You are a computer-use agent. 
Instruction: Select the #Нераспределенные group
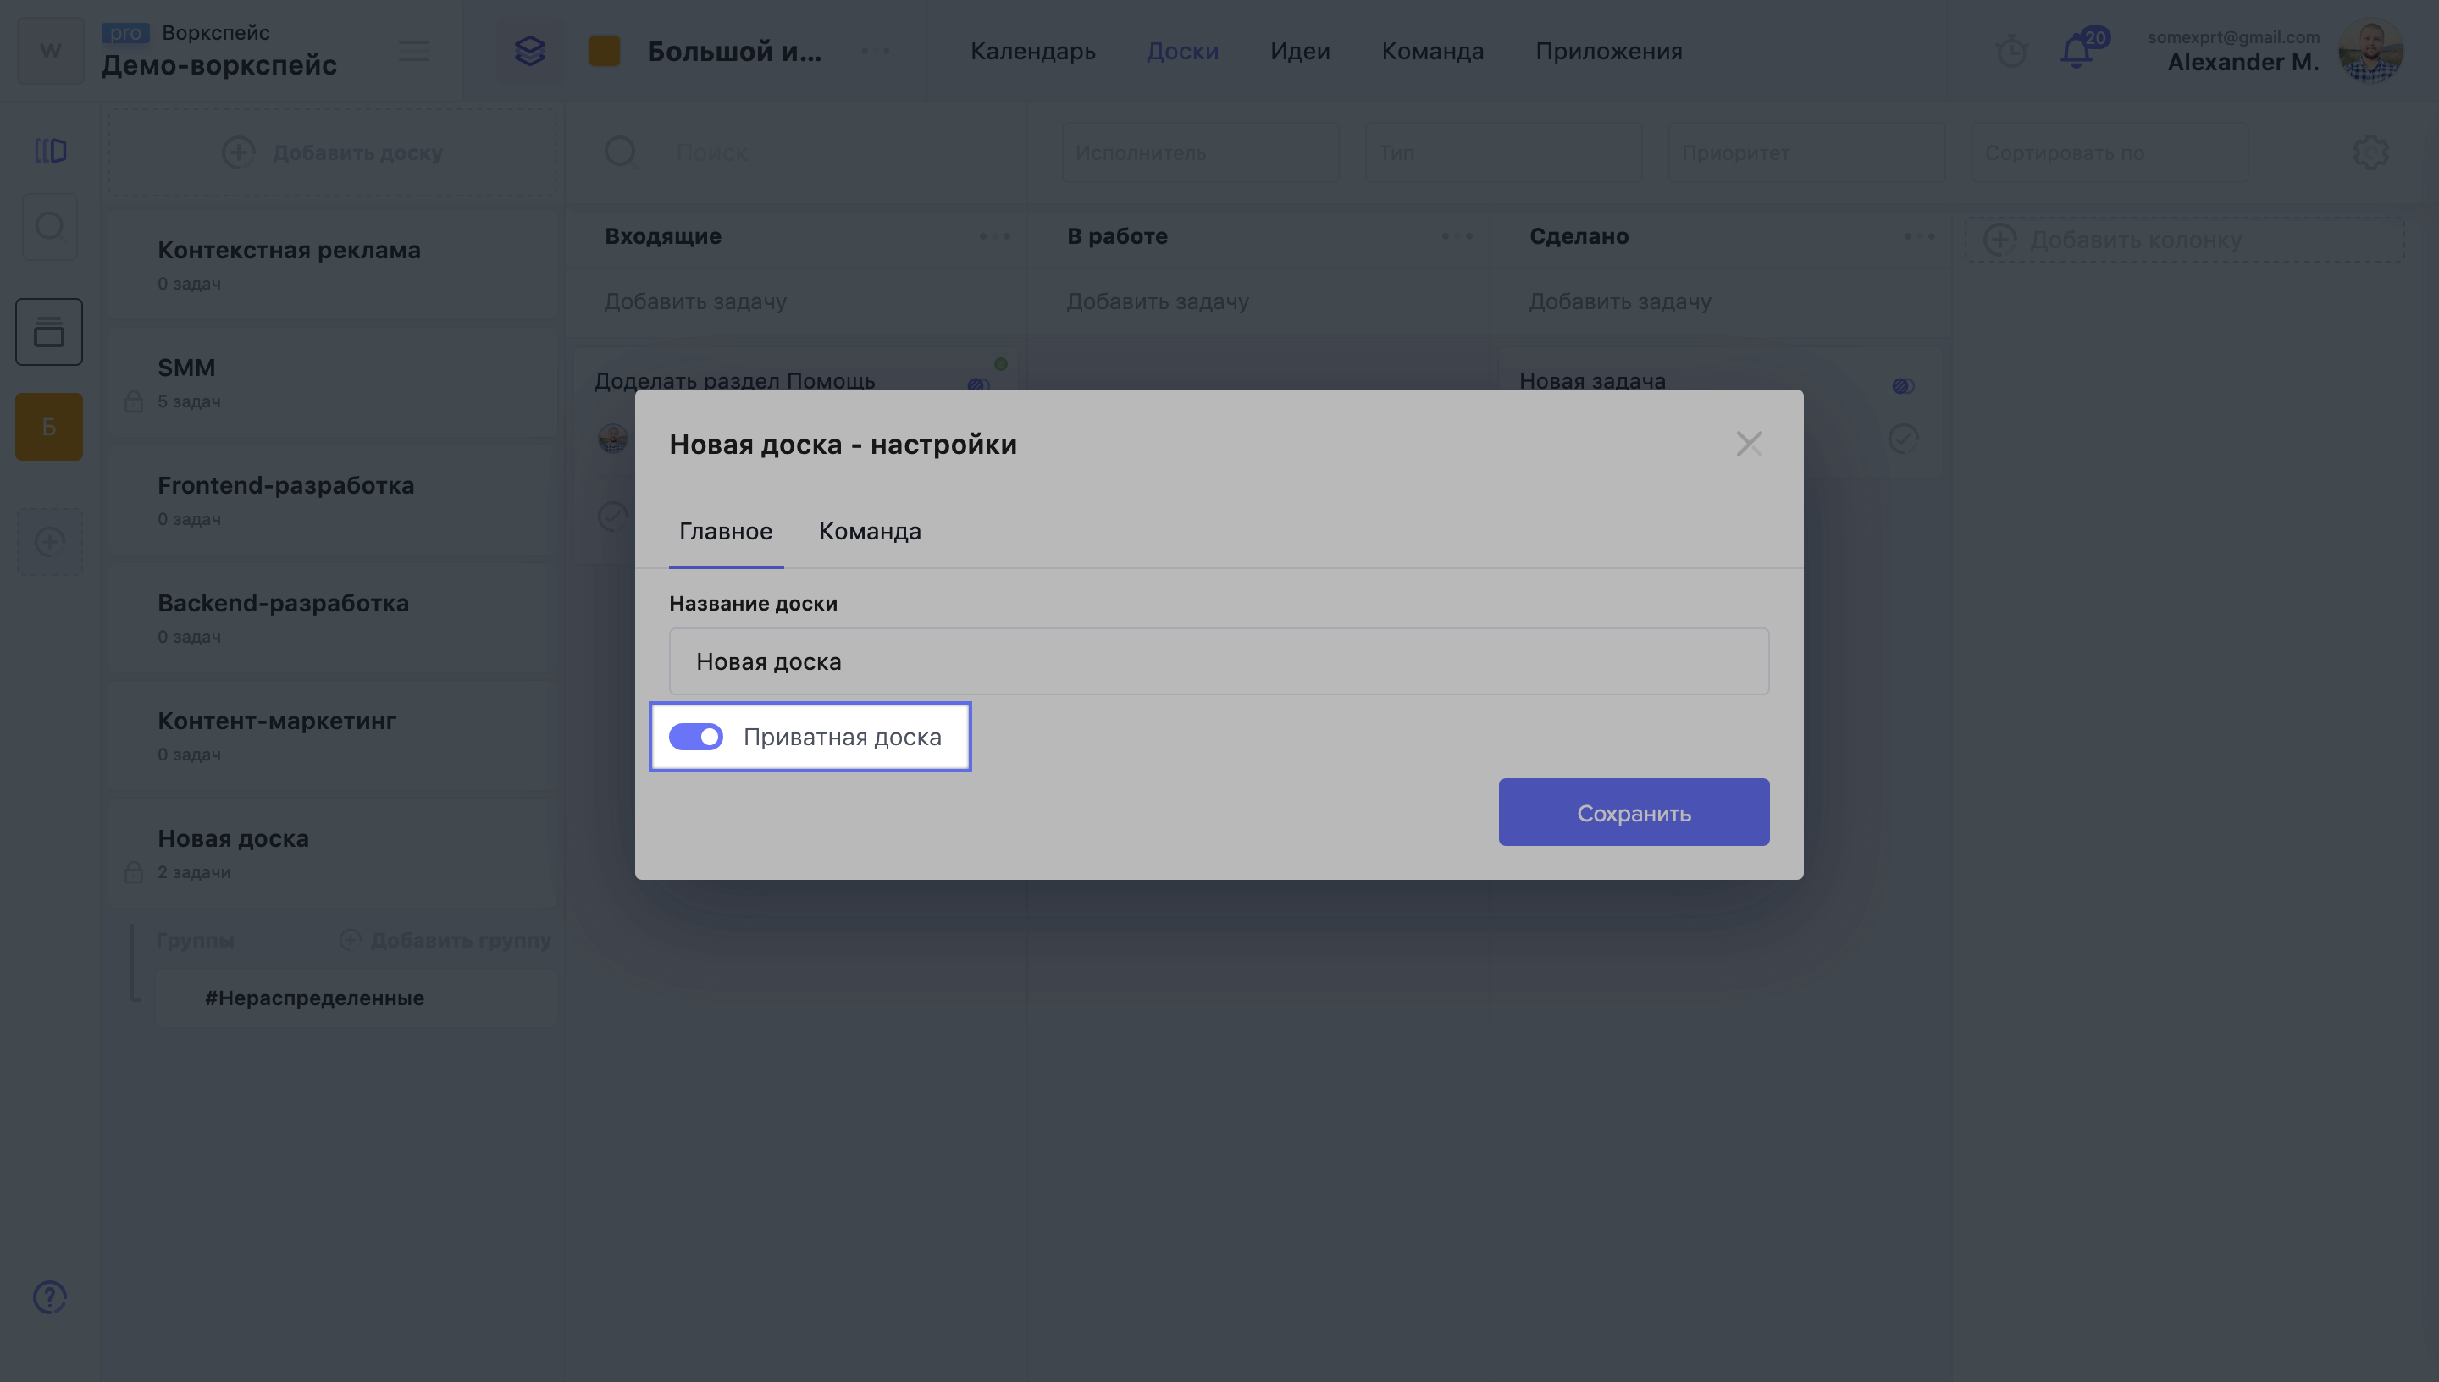tap(356, 998)
